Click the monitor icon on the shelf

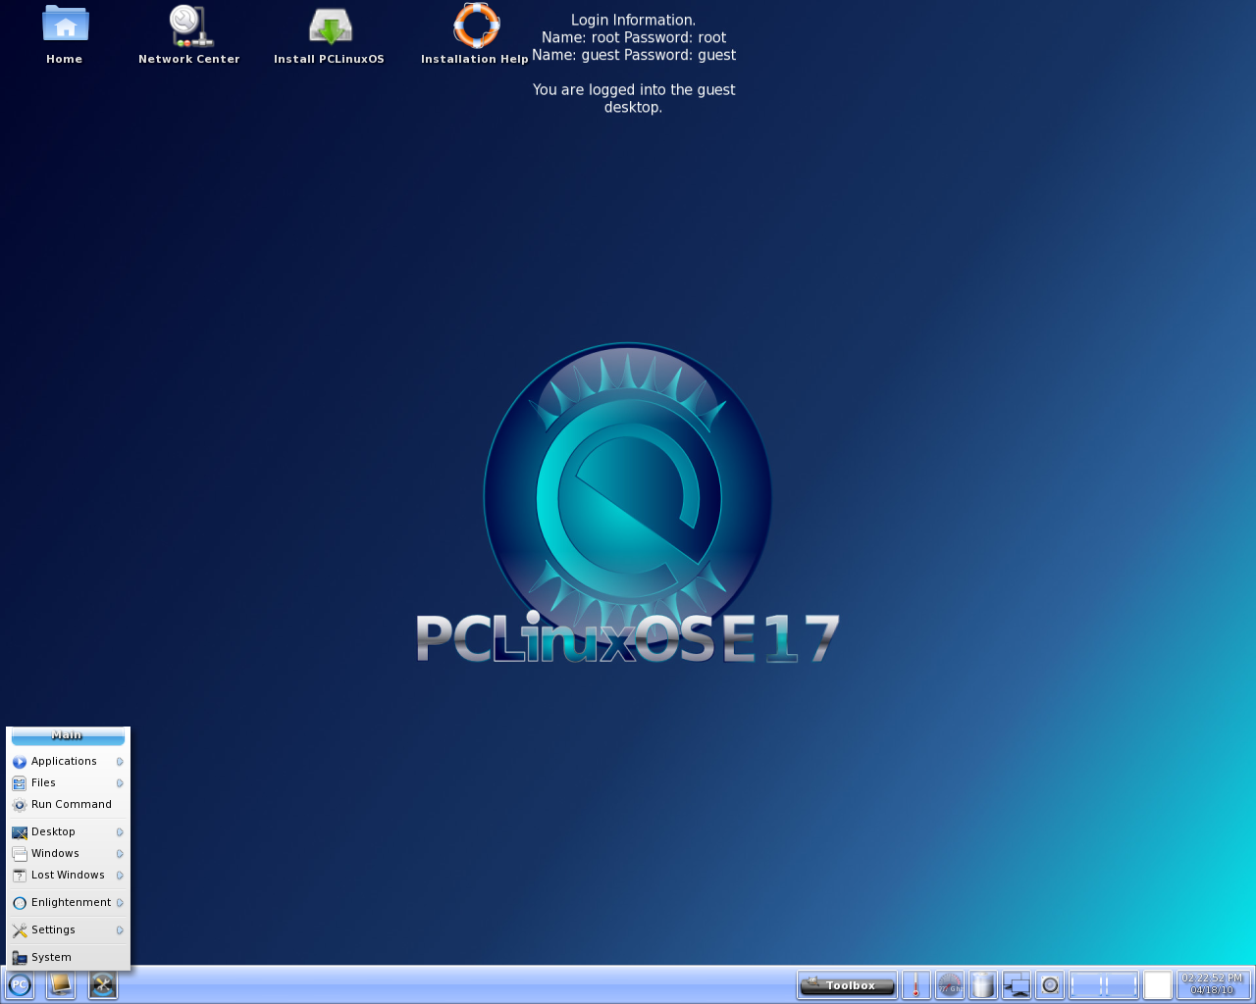[61, 984]
